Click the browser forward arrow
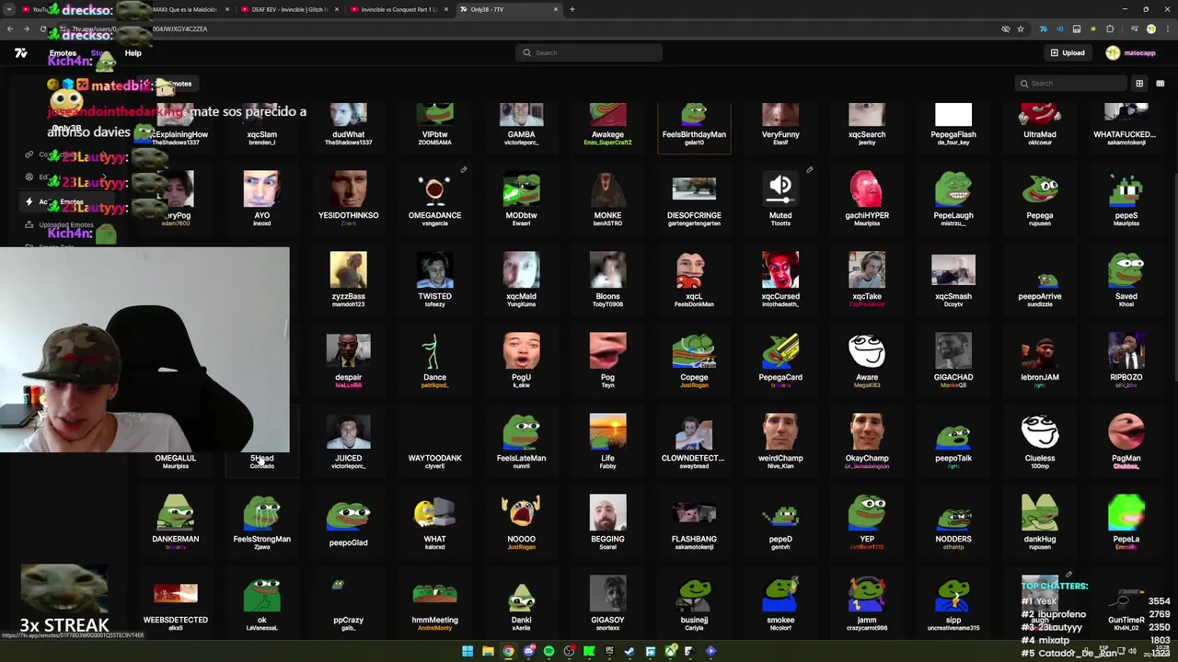 pos(26,29)
